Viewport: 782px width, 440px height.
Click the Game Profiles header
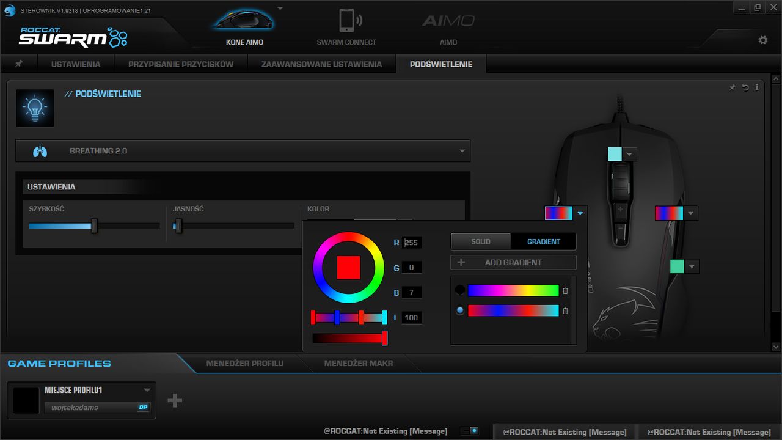coord(59,364)
